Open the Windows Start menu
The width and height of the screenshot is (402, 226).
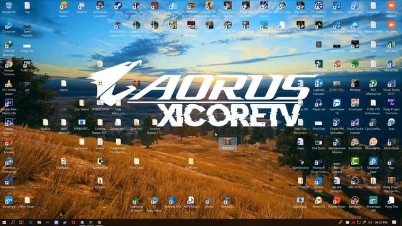[x=4, y=222]
